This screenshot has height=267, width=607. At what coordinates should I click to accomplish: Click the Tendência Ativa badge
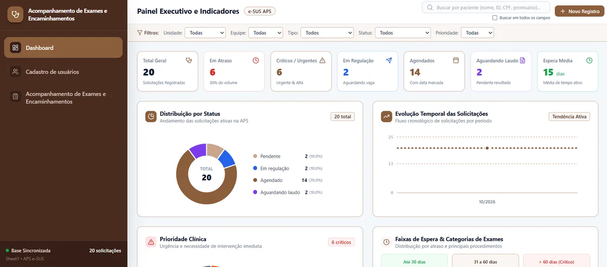570,117
